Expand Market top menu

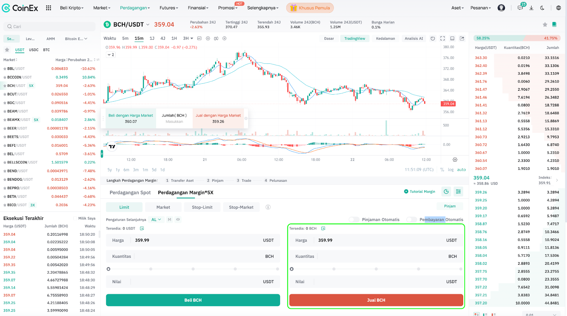click(102, 8)
